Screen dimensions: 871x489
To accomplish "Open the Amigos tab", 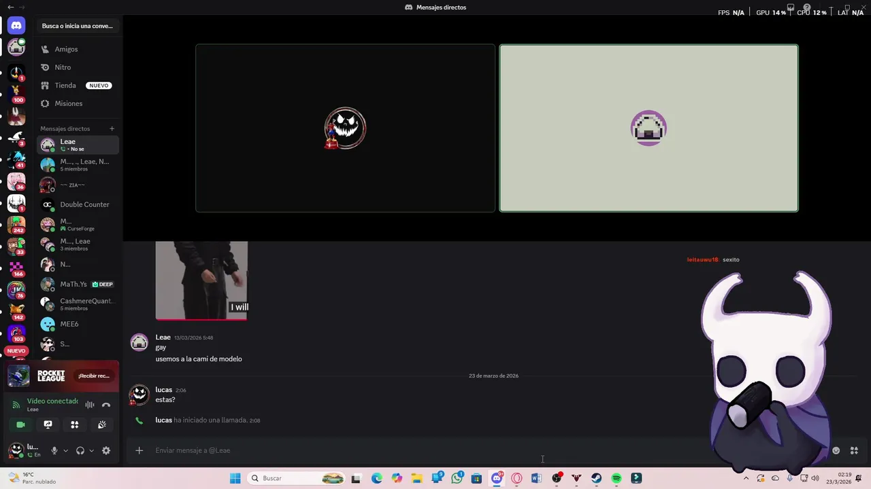I will [78, 49].
